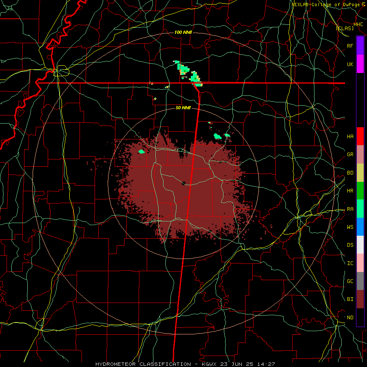Image resolution: width=367 pixels, height=367 pixels.
Task: Click the [CLAS] units label
Action: tap(345, 28)
